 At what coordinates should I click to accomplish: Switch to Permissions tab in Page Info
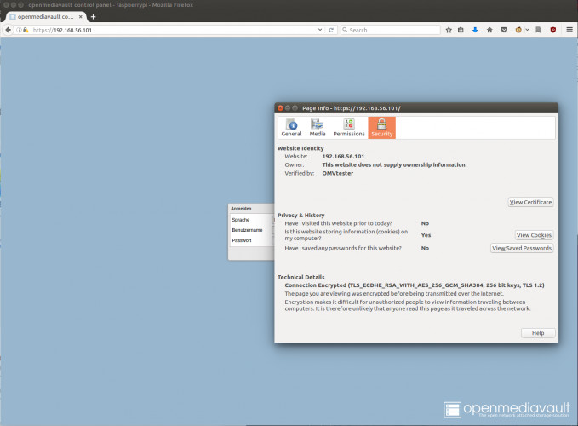[x=349, y=128]
